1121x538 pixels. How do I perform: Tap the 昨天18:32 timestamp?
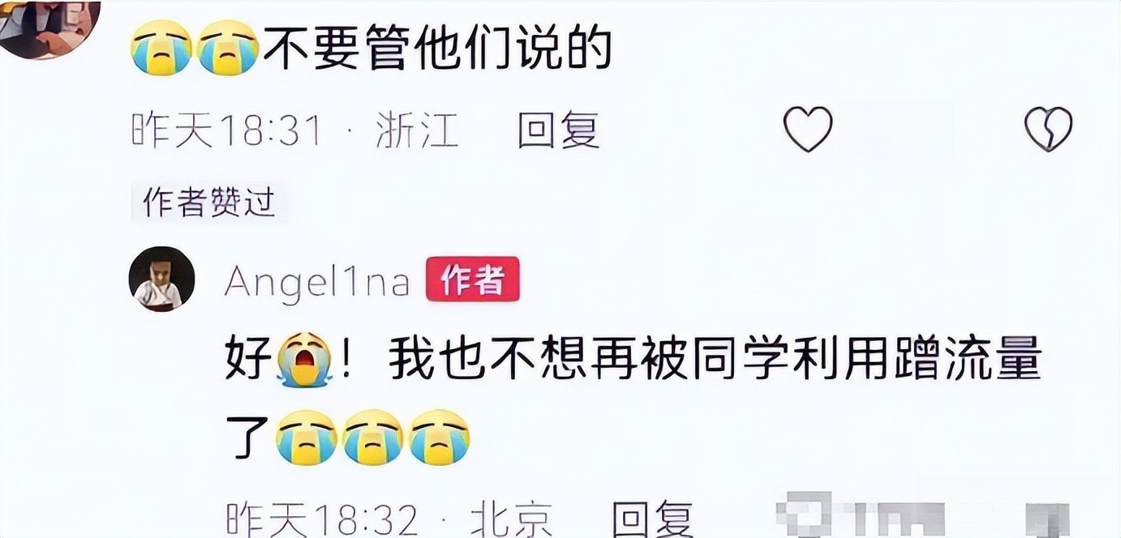[x=321, y=519]
